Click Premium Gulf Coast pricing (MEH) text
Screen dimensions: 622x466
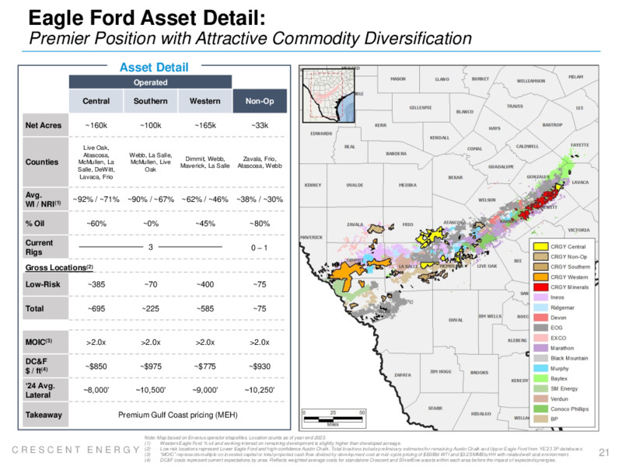point(178,415)
